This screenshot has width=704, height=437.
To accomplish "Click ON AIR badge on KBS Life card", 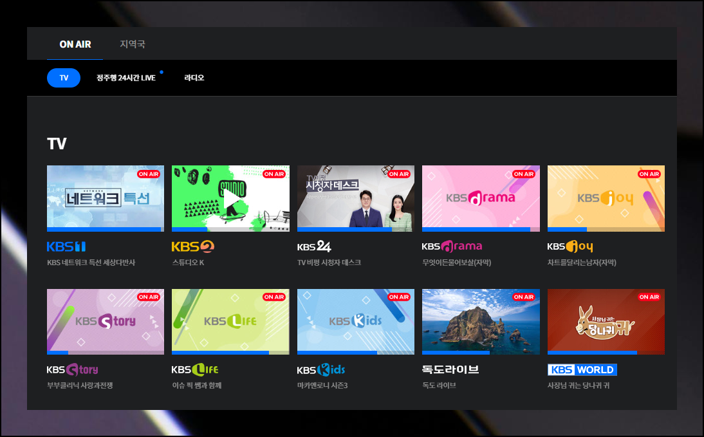I will (x=274, y=297).
